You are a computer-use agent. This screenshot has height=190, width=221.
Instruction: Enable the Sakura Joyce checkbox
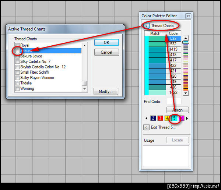[17, 56]
